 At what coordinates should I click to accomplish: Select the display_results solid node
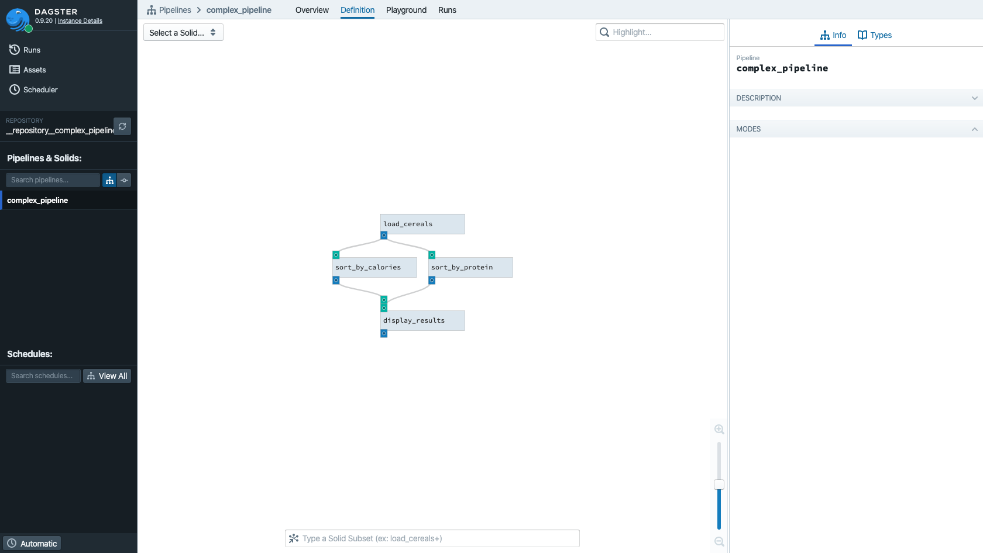pos(422,320)
